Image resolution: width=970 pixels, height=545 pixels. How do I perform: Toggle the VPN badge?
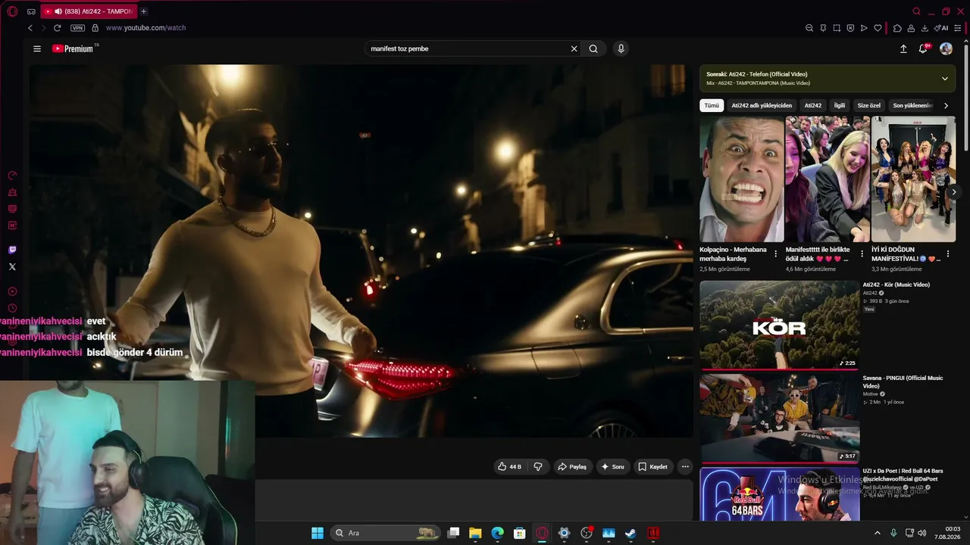(77, 28)
